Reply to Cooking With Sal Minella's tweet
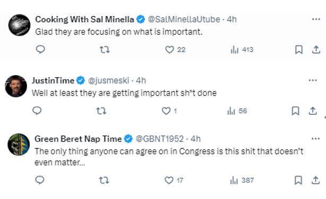This screenshot has height=199, width=326. click(40, 49)
